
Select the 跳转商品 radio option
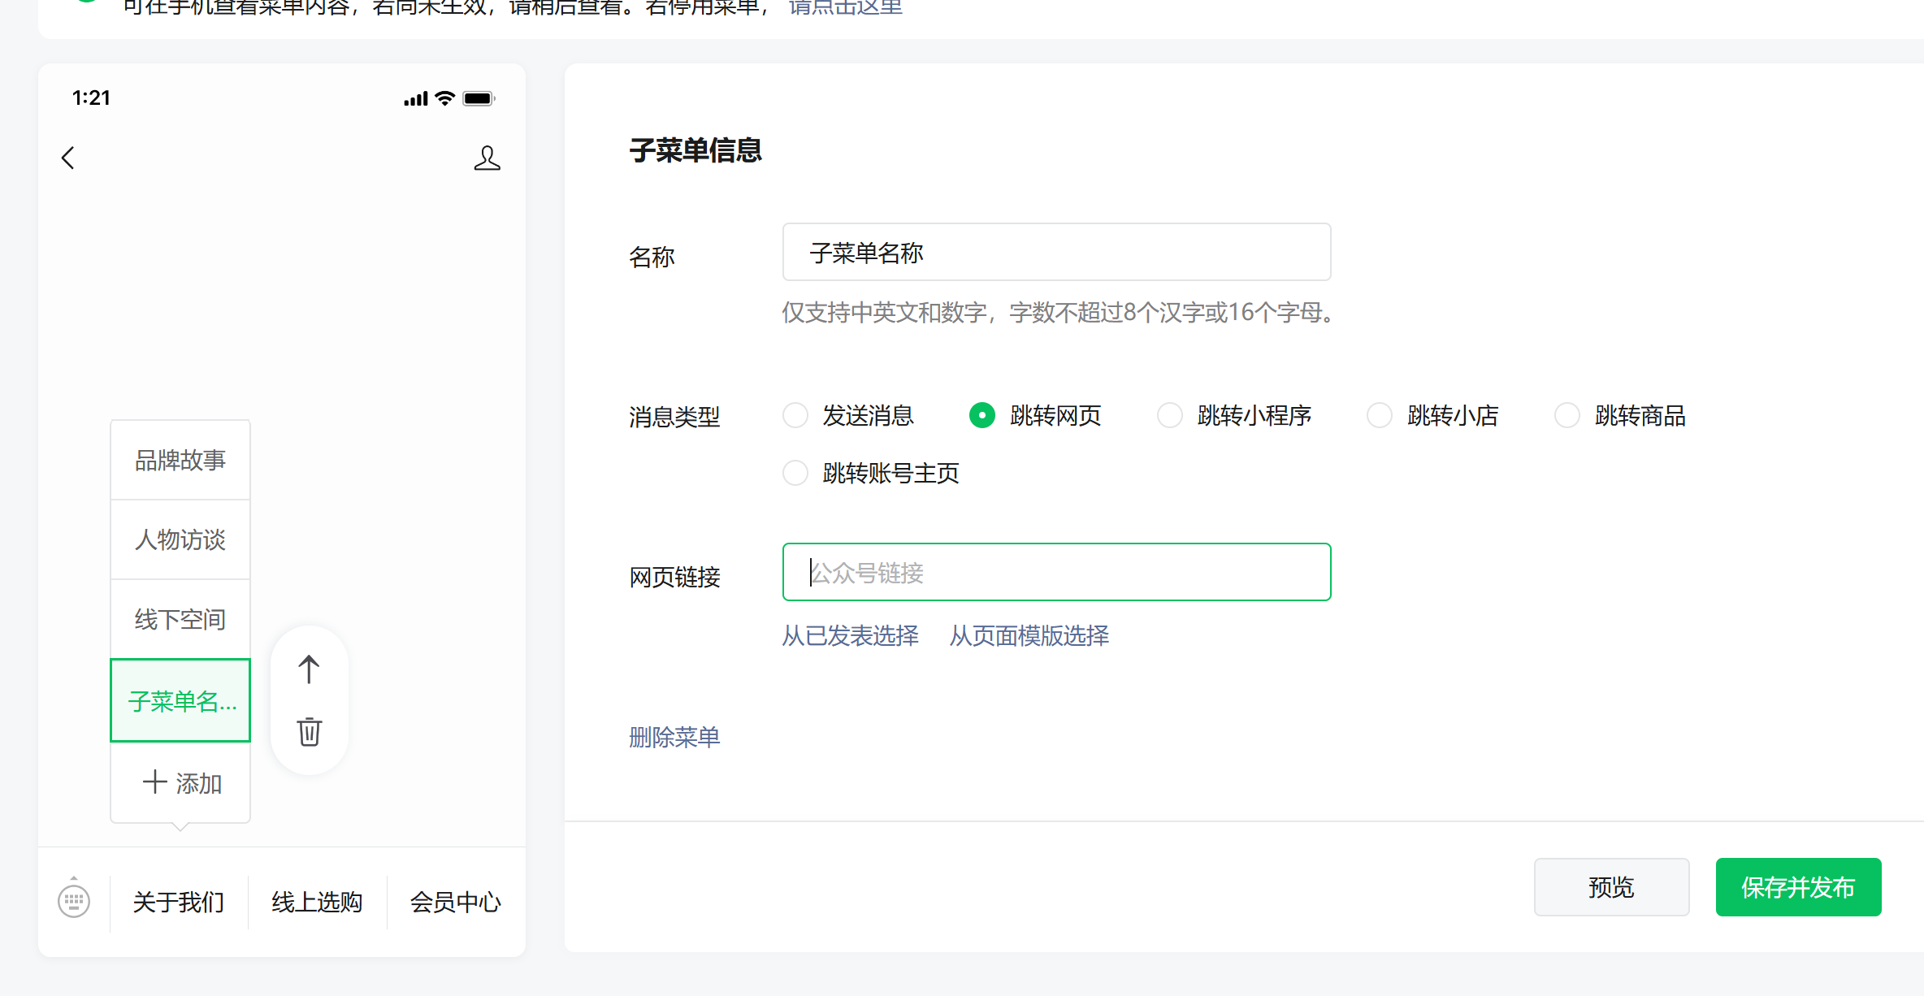tap(1567, 415)
